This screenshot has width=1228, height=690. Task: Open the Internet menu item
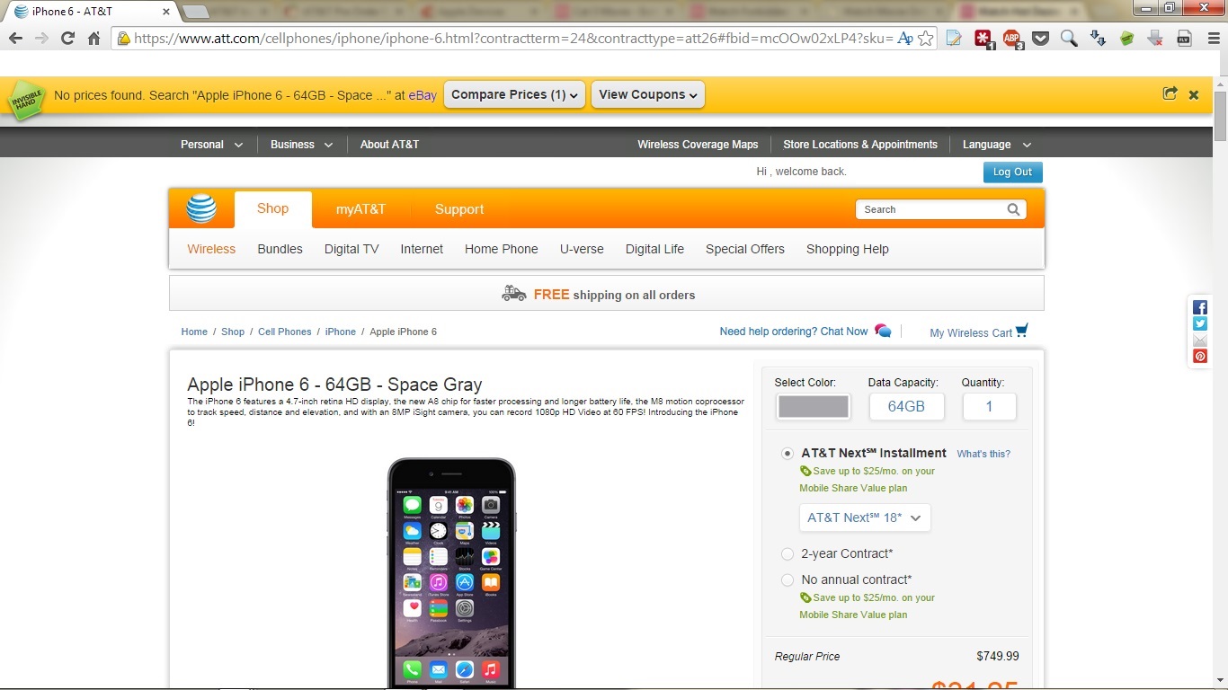[422, 249]
